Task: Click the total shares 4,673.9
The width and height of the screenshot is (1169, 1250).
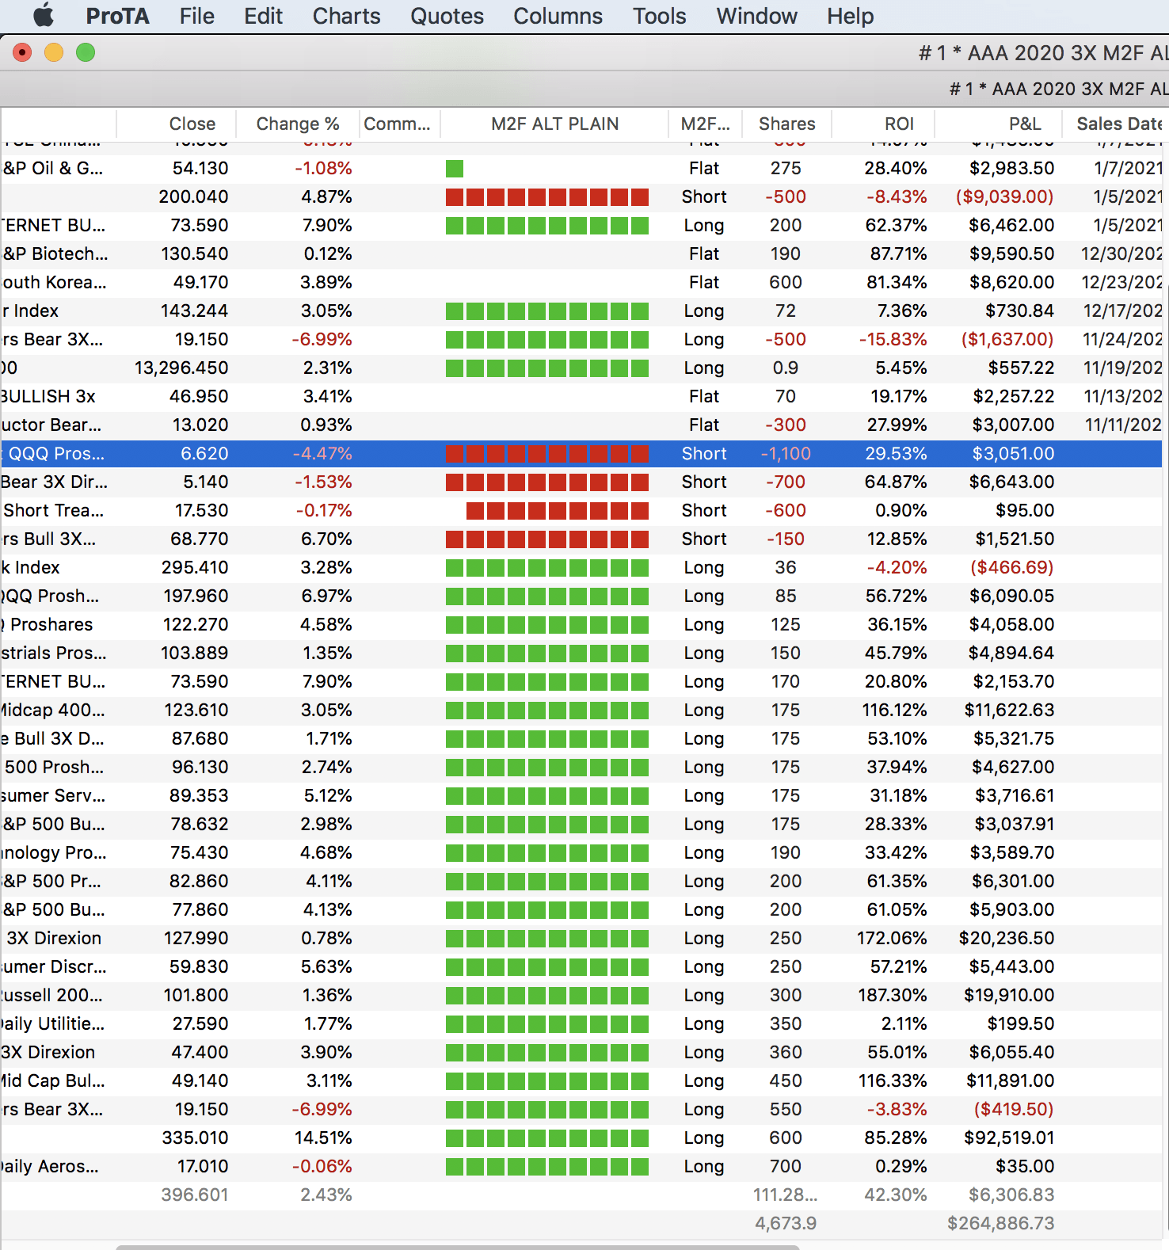Action: coord(786,1224)
